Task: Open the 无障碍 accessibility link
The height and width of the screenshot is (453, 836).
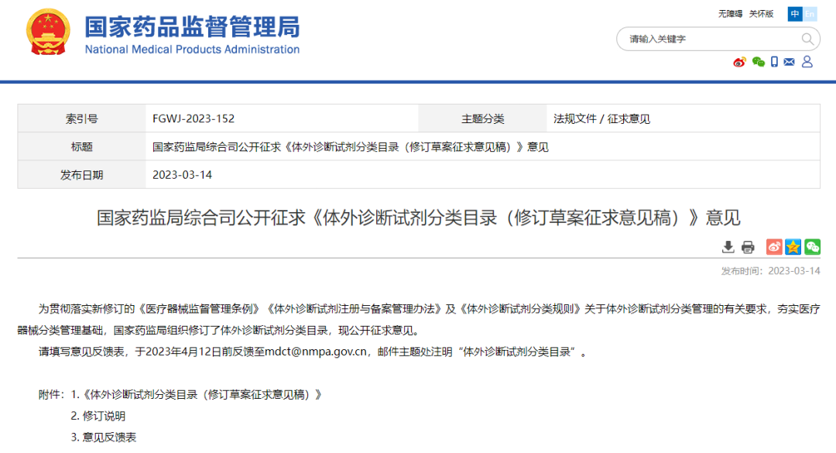Action: click(730, 14)
